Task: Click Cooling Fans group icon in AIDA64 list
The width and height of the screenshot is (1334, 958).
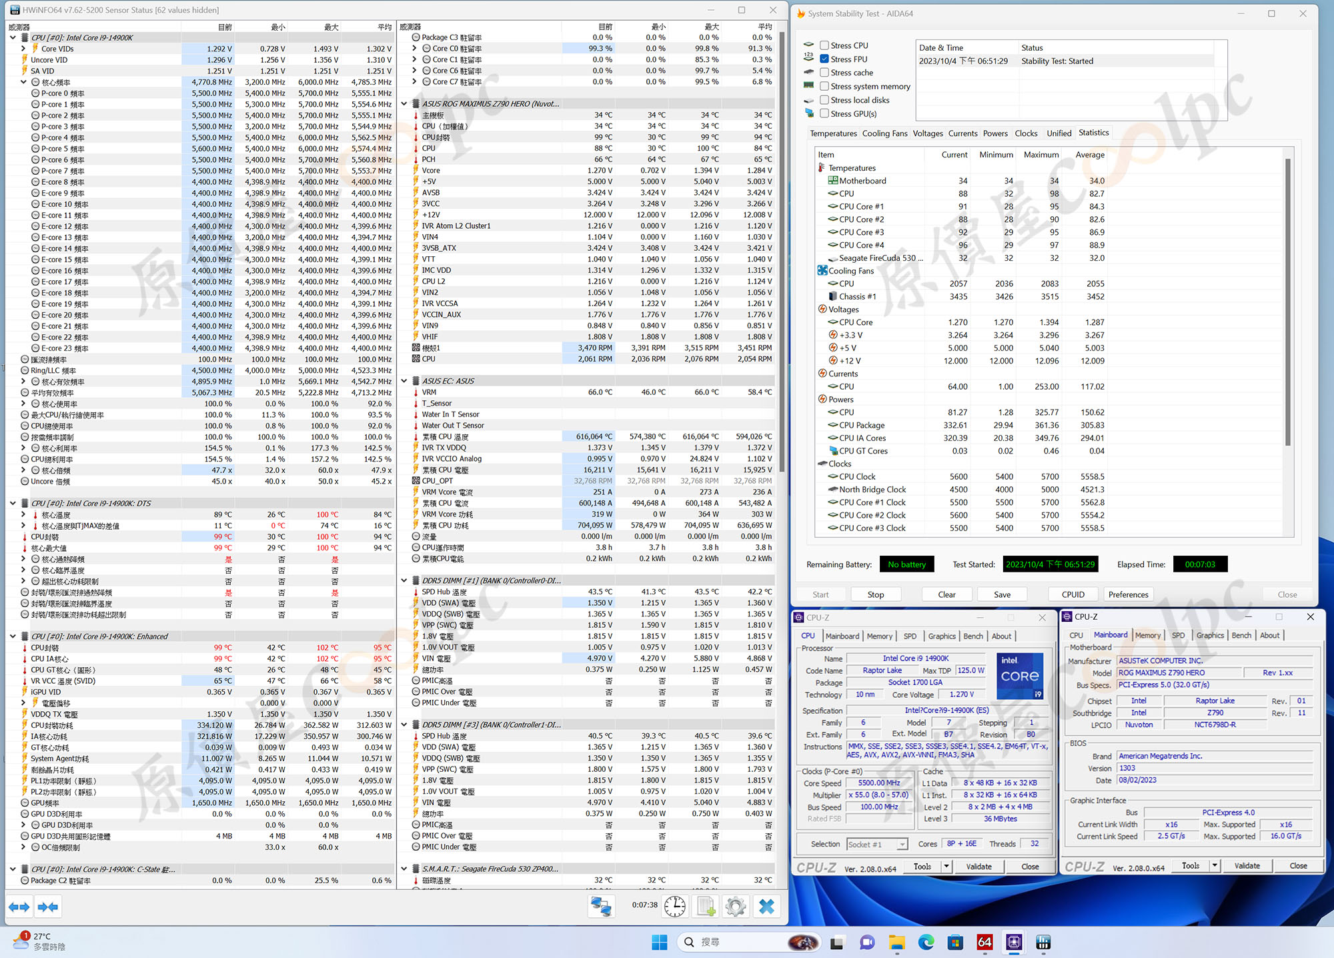Action: 822,271
